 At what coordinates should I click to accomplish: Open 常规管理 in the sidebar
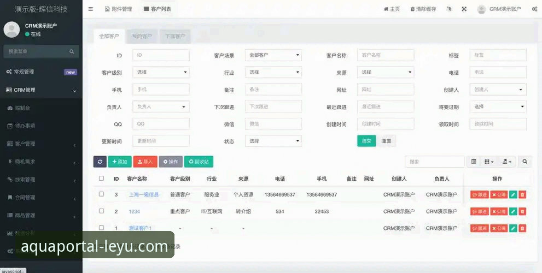click(x=41, y=72)
